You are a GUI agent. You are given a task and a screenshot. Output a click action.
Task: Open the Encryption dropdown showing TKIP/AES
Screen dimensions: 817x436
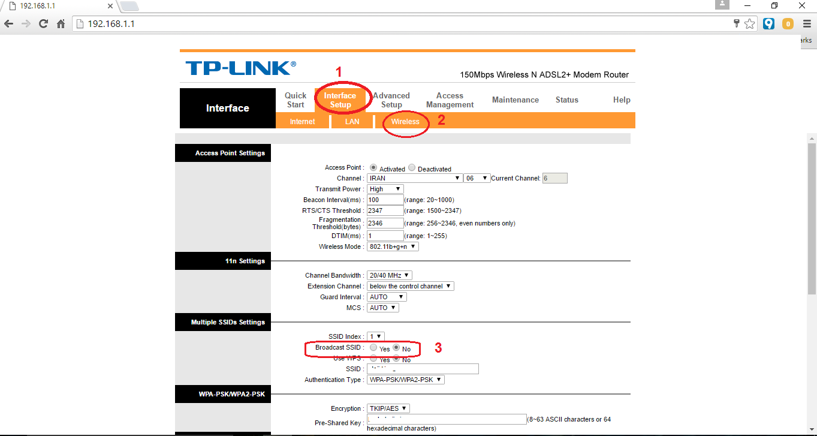click(388, 408)
